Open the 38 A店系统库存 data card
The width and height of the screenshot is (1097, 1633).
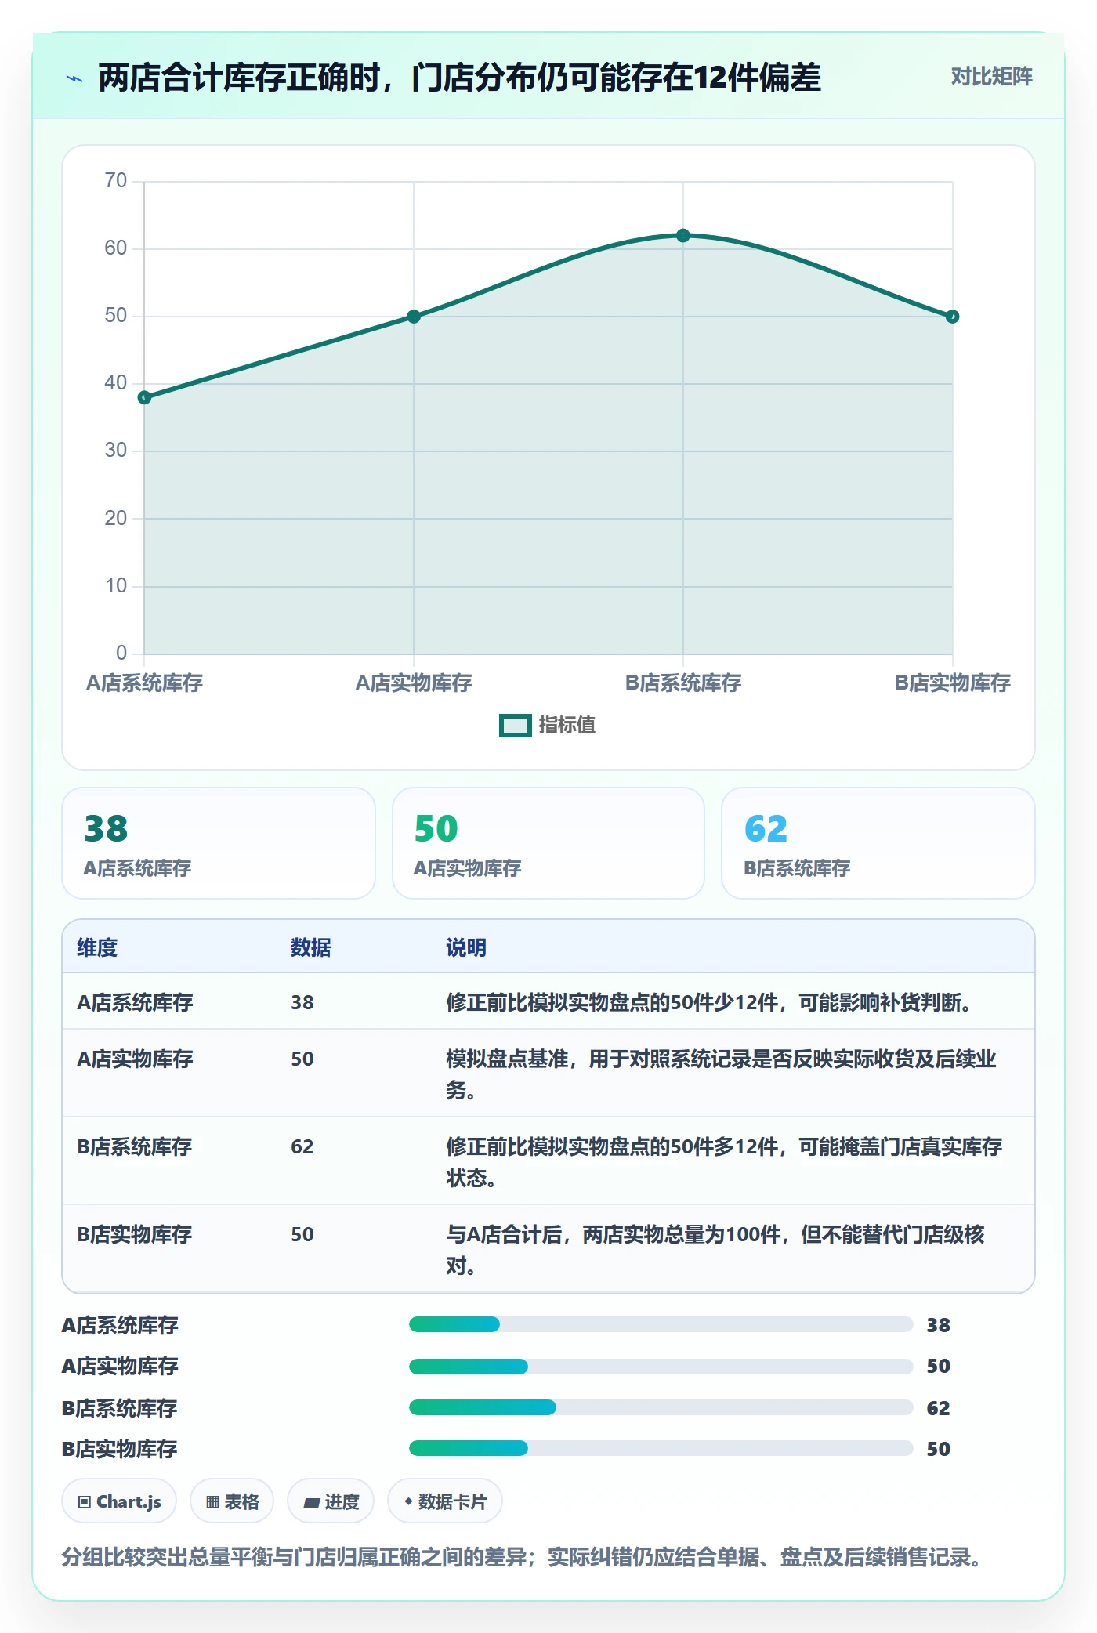[219, 843]
